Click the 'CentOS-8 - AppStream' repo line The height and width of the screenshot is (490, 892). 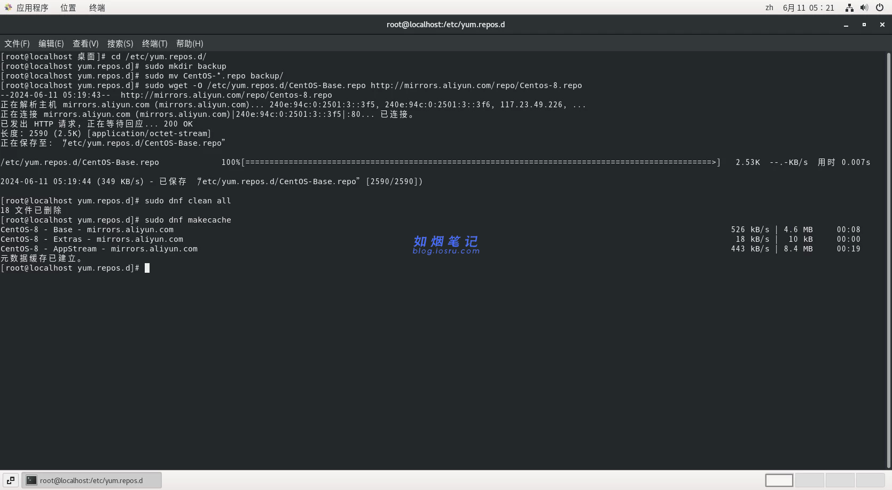pos(99,249)
